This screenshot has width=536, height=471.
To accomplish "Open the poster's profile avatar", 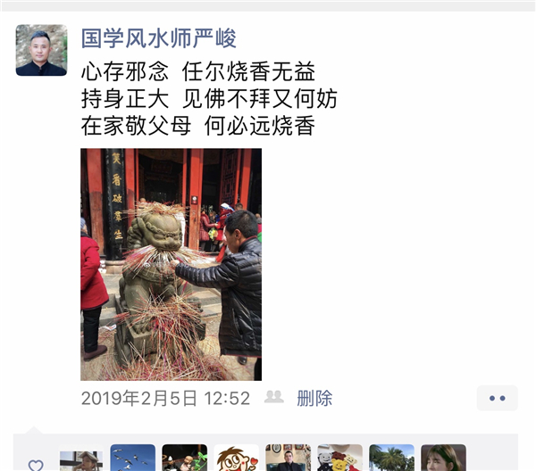I will click(x=41, y=50).
